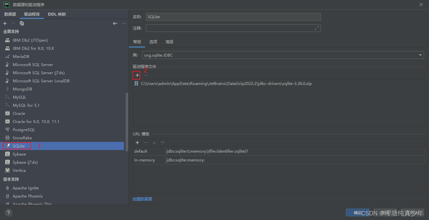429x220 pixels.
Task: Move the selected URL template down
Action: point(162,143)
